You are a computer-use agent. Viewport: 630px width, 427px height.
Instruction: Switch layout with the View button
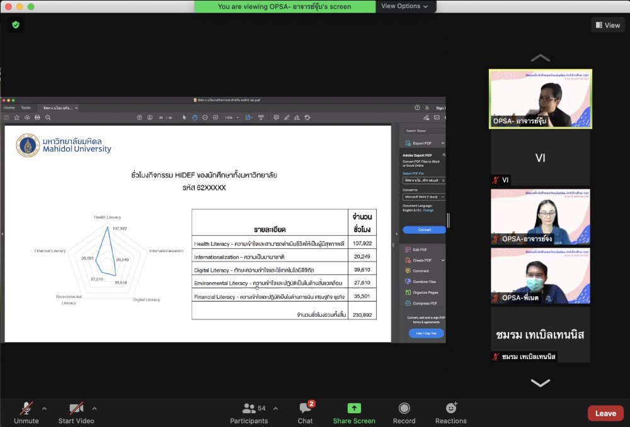[x=607, y=25]
